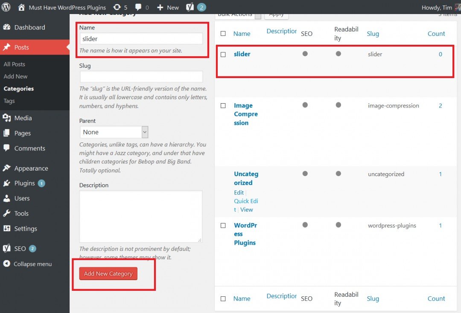Click the Comments bubble sidebar icon
461x313 pixels.
tap(7, 148)
